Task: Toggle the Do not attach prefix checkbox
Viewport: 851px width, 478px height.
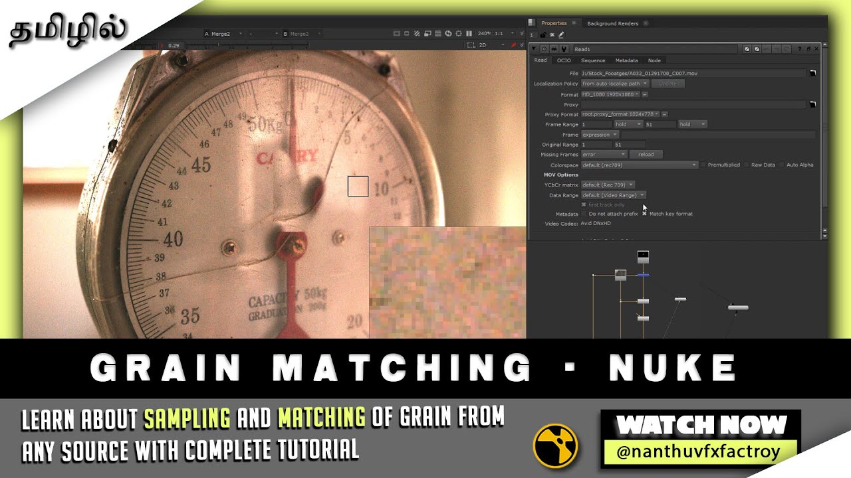Action: point(584,214)
